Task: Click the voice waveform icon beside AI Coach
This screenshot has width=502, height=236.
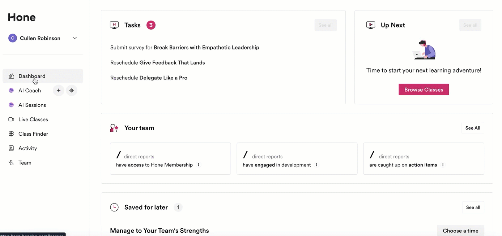Action: (x=72, y=91)
